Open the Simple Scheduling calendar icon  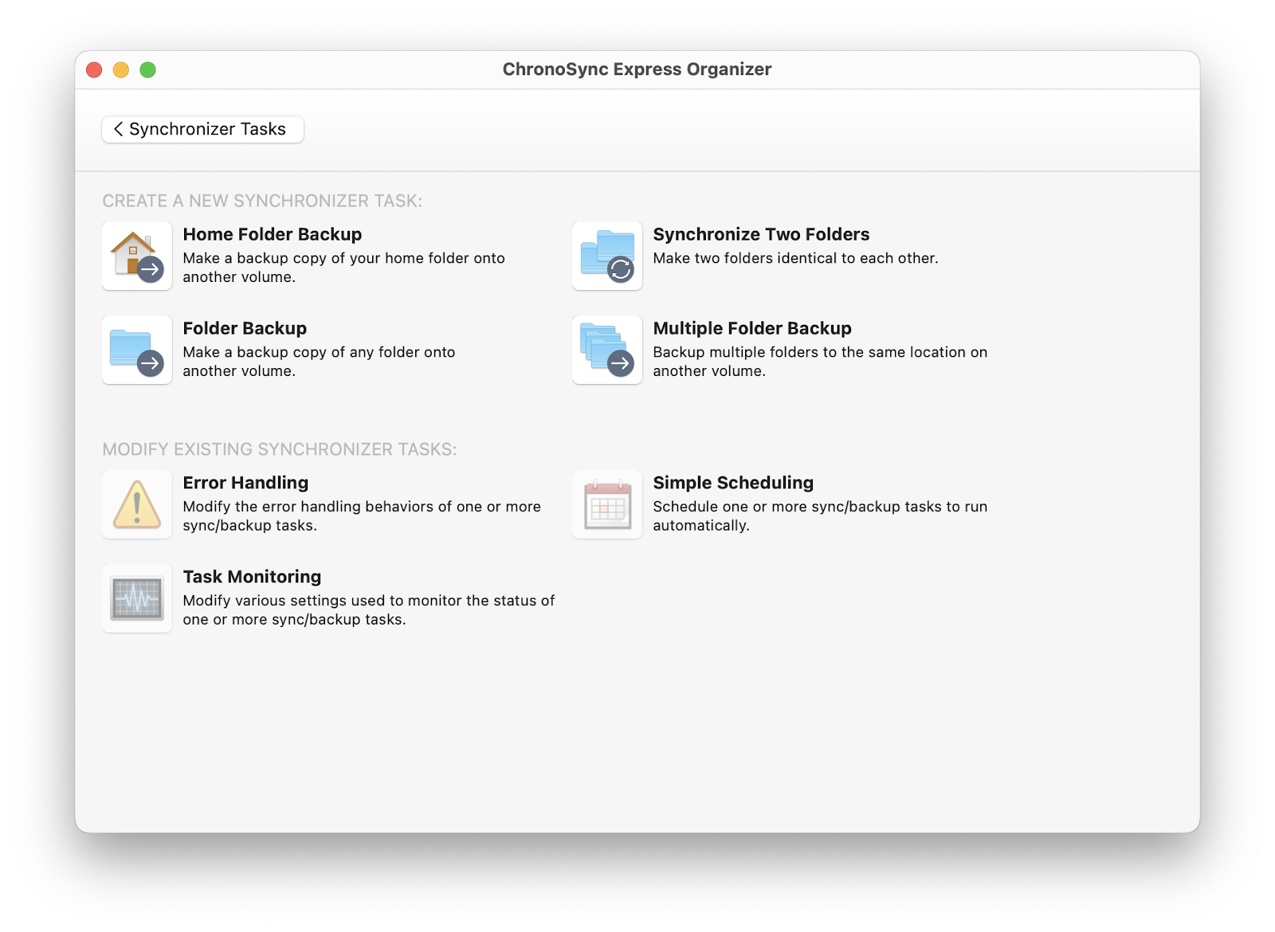[606, 503]
